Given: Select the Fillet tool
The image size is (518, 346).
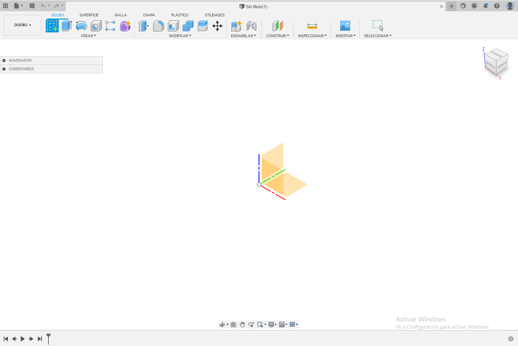Looking at the screenshot, I should point(158,26).
